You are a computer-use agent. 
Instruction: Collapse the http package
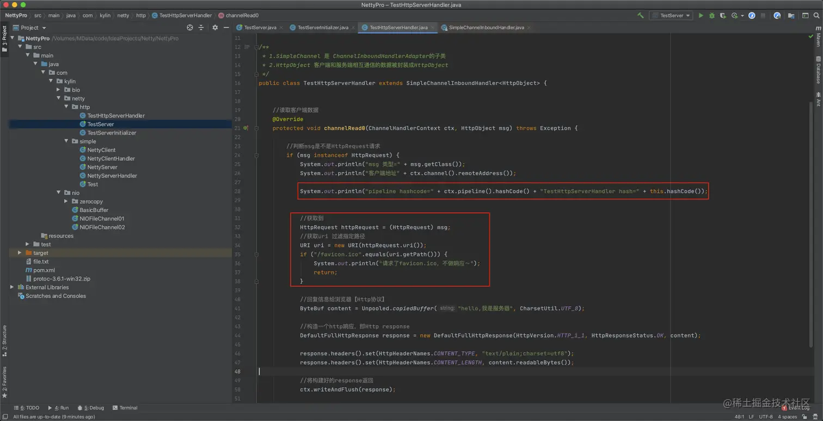tap(66, 107)
